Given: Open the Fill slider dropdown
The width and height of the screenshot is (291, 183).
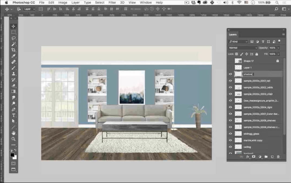Looking at the screenshot, I should 278,54.
